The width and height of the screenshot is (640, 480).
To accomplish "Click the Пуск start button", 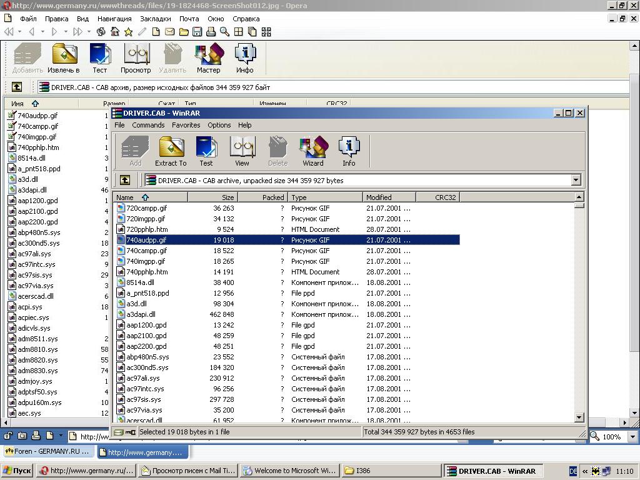I will point(17,471).
